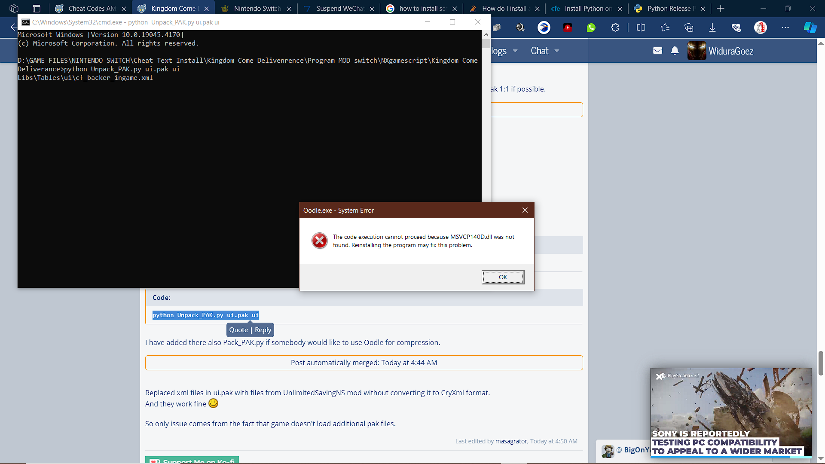Open Edge tab actions menu icon
The width and height of the screenshot is (825, 464).
pos(37,8)
